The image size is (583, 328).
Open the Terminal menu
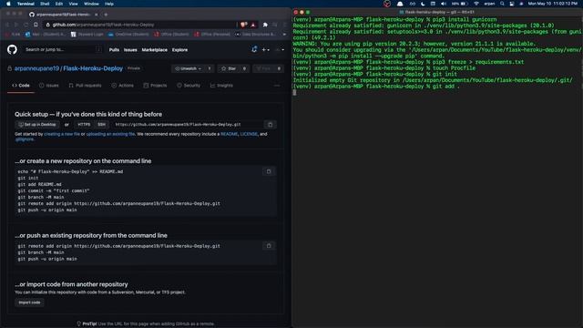26,4
